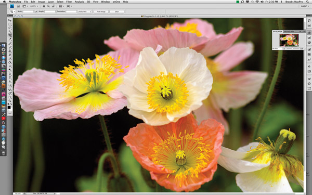Click the crop Height input field
The width and height of the screenshot is (312, 195).
pos(50,11)
